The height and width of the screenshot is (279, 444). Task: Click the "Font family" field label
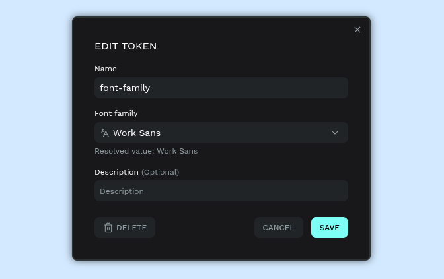point(116,113)
